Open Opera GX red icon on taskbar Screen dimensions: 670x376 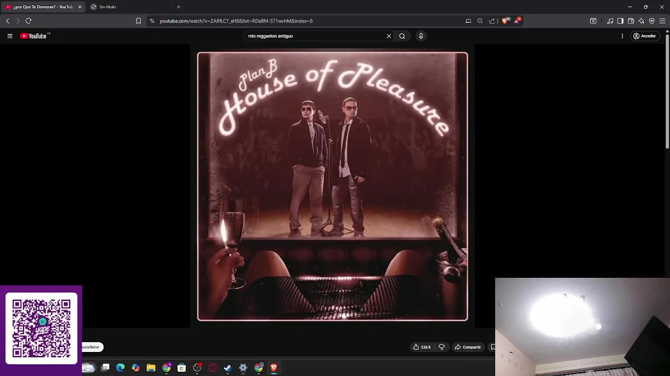(x=213, y=368)
